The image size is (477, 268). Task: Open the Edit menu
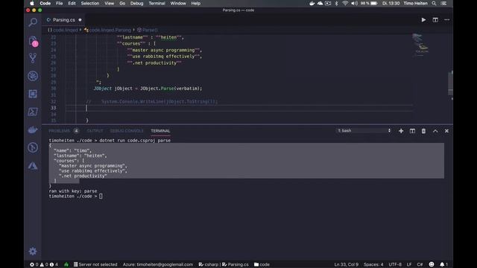click(72, 3)
